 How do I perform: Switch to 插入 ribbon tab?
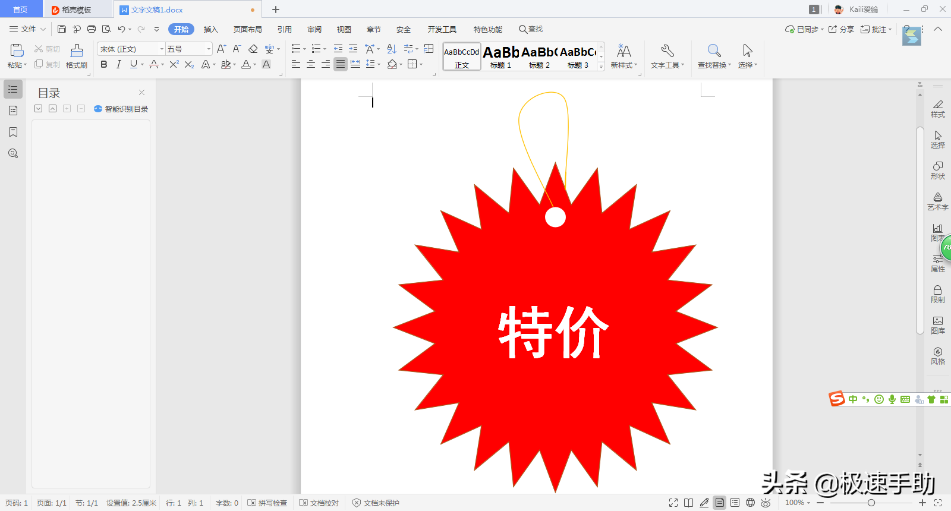[x=211, y=29]
